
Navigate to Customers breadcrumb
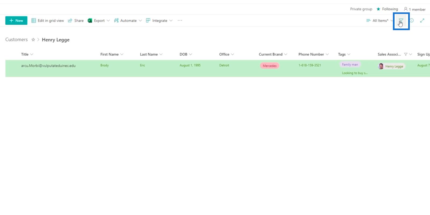[x=16, y=40]
